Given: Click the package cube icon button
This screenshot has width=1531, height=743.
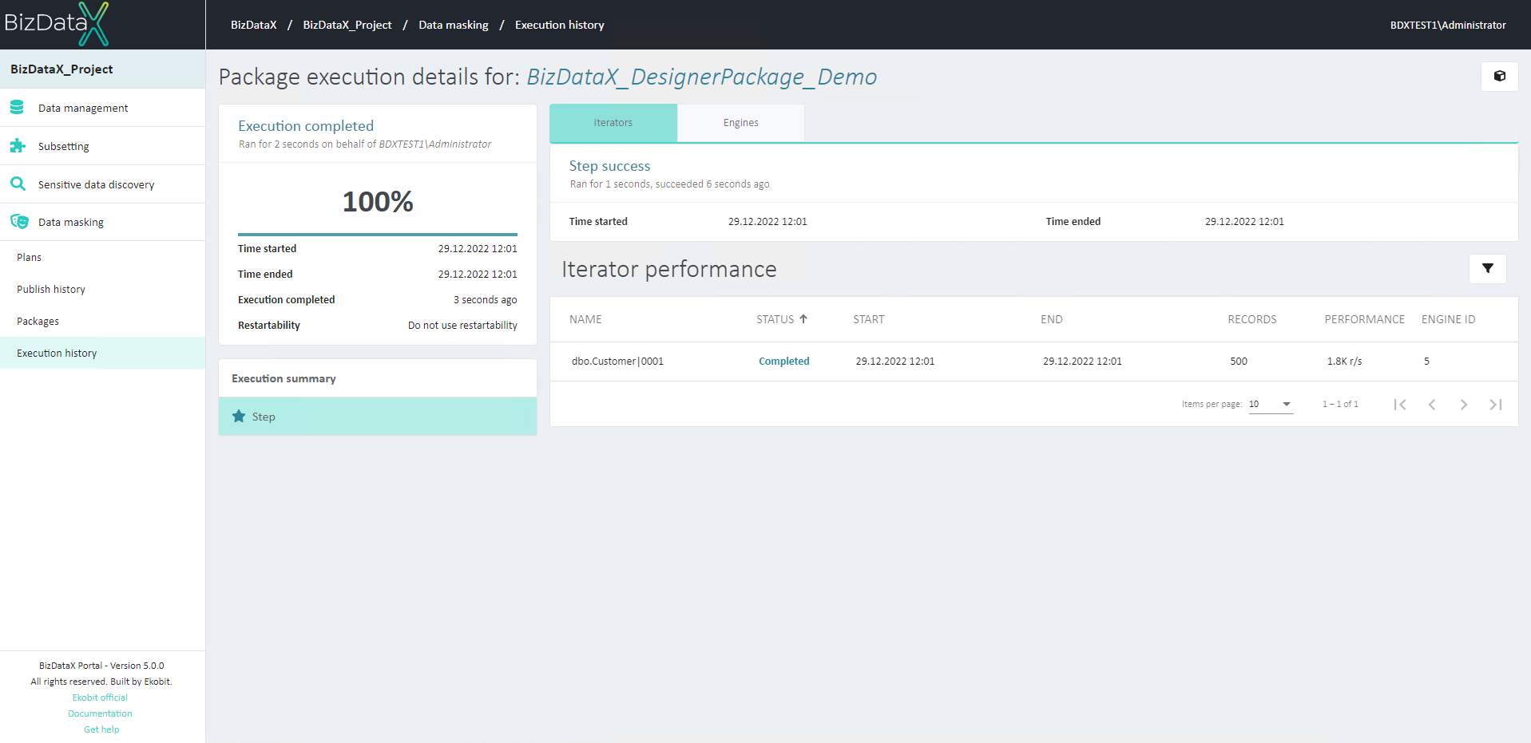Looking at the screenshot, I should coord(1499,77).
